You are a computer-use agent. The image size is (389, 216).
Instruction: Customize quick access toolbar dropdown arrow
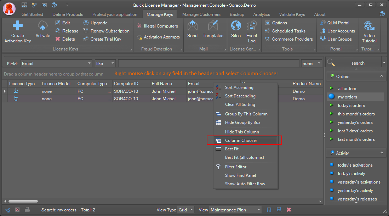[67, 5]
